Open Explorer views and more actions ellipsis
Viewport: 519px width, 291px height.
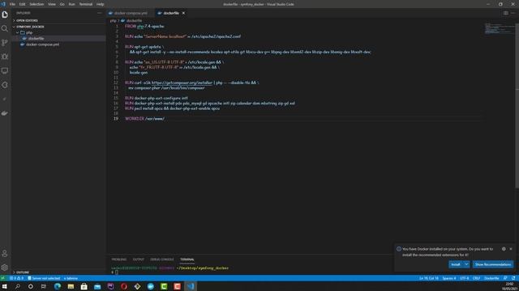tap(100, 13)
